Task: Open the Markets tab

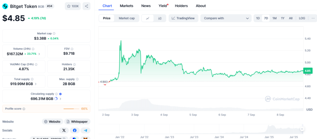Action: click(x=127, y=6)
